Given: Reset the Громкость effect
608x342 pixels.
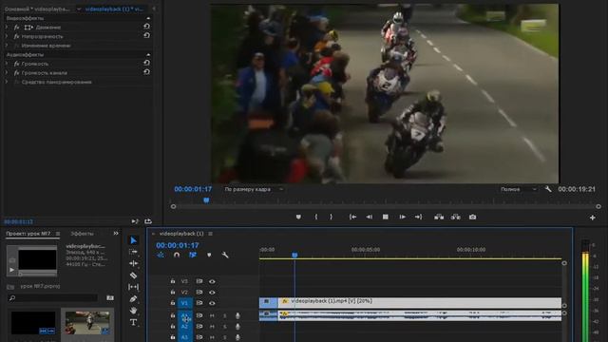Looking at the screenshot, I should pos(146,63).
